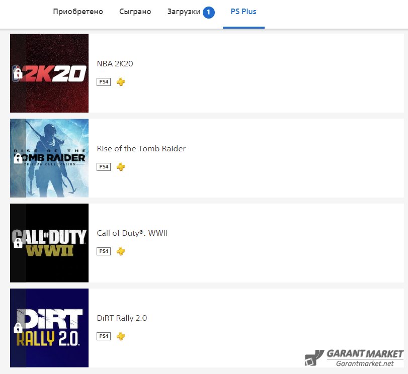This screenshot has height=374, width=408.
Task: Click the PS Plus icon for DiRT Rally 2.0
Action: pos(121,336)
